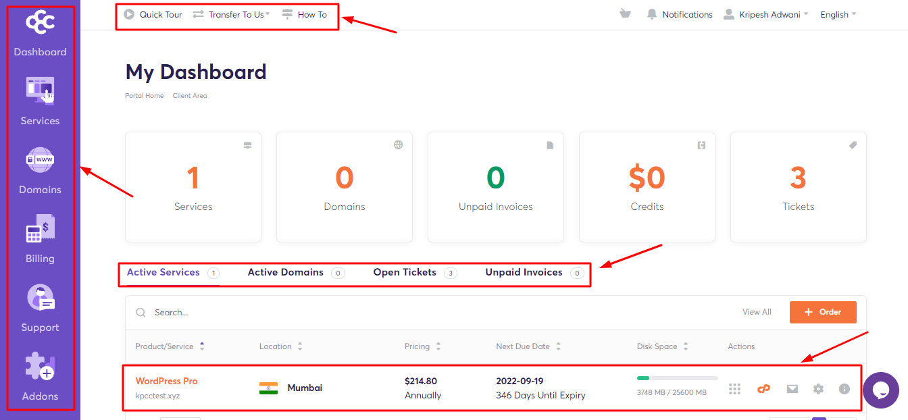Viewport: 908px width, 420px height.
Task: Click inside the Search field
Action: point(203,312)
